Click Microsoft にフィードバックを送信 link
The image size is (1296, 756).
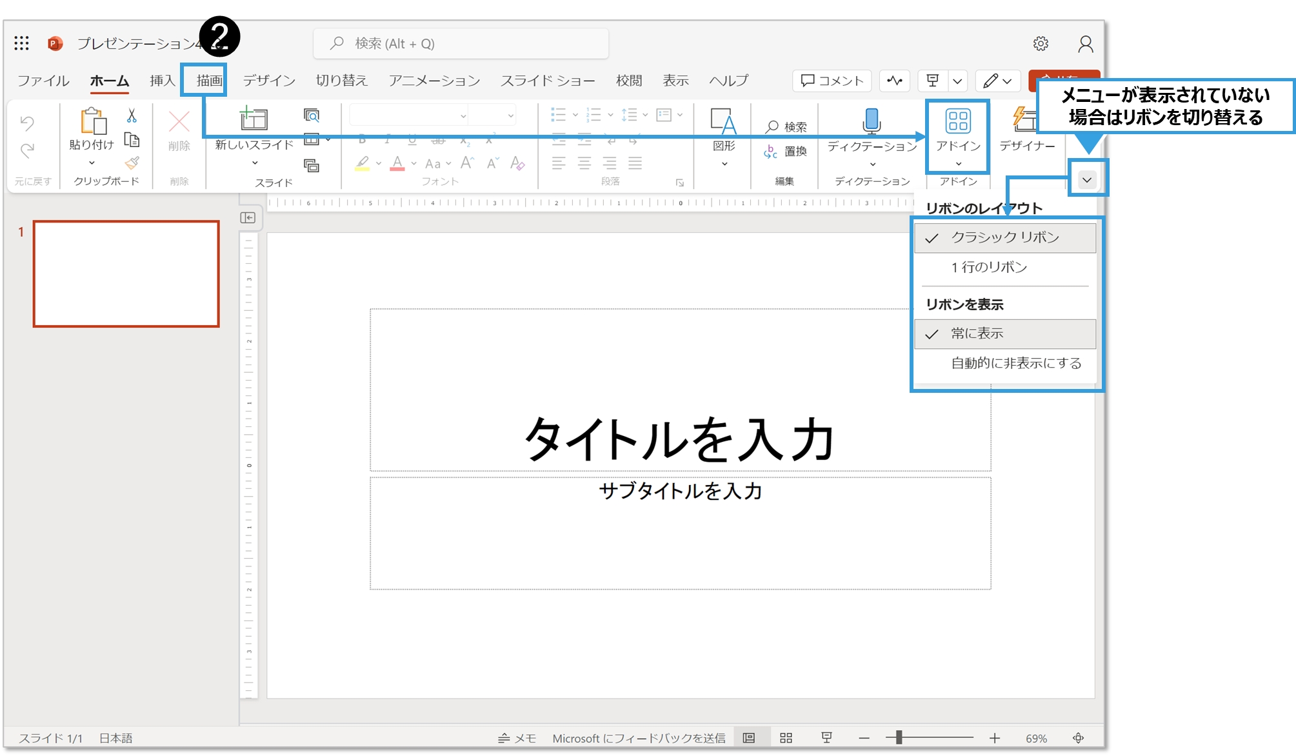pos(639,738)
